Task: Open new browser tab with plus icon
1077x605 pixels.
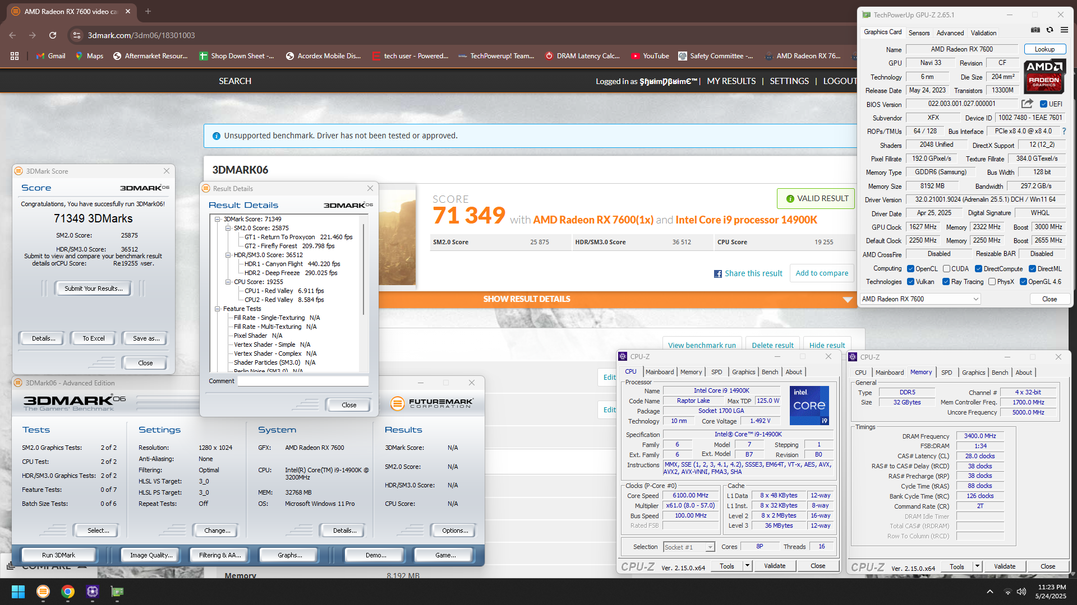Action: [x=148, y=11]
